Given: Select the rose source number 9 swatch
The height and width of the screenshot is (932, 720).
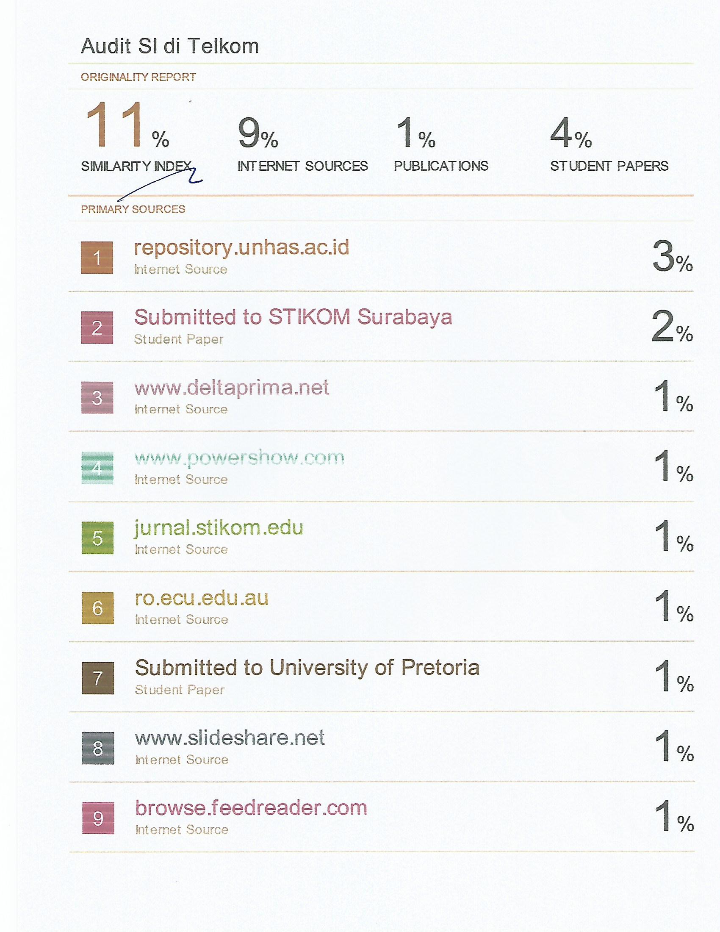Looking at the screenshot, I should click(x=98, y=818).
